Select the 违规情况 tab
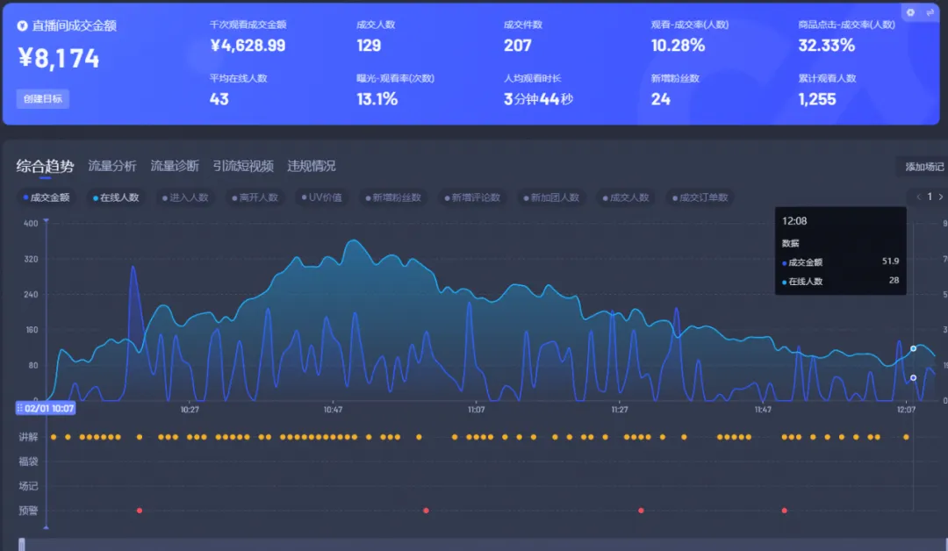This screenshot has height=551, width=948. tap(312, 166)
